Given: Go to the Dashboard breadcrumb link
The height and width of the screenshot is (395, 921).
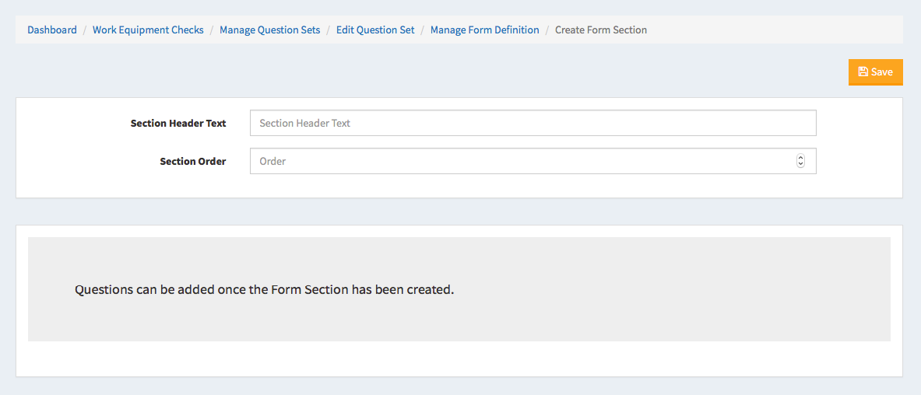Looking at the screenshot, I should point(52,30).
